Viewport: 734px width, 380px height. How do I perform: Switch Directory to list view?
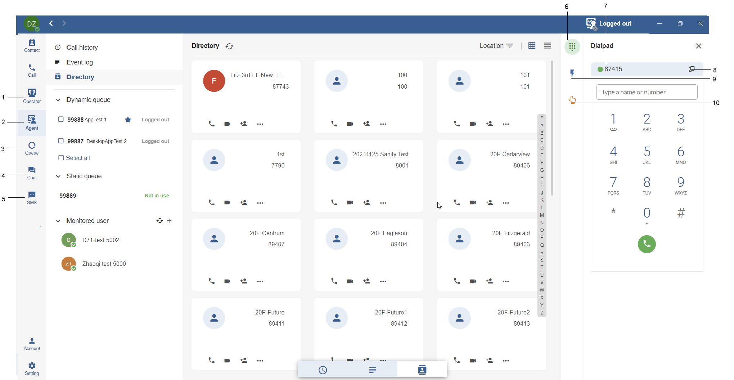pos(547,46)
